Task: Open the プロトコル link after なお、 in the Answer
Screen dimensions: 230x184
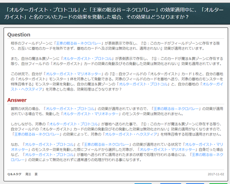Action: point(49,145)
